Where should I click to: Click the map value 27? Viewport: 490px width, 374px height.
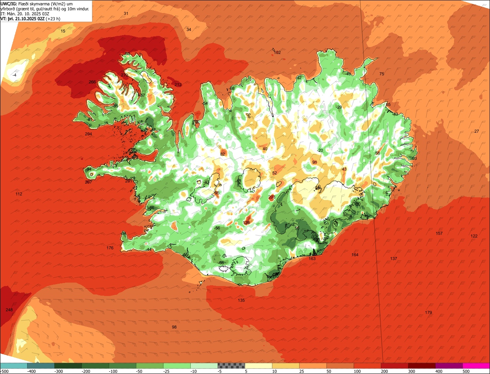point(477,131)
